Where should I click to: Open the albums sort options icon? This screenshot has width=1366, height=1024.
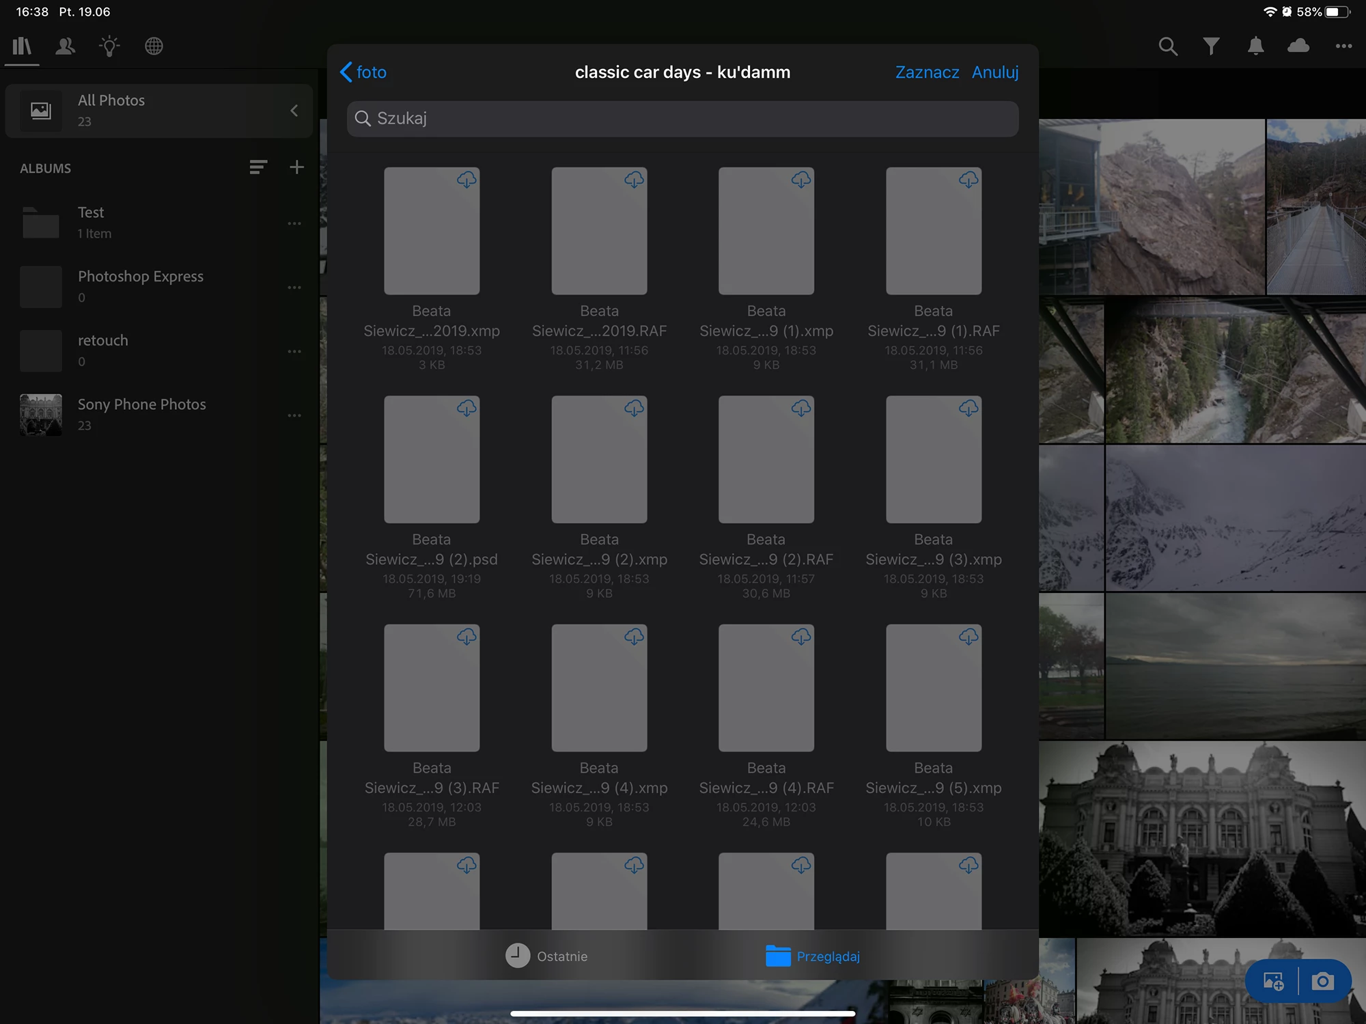(x=257, y=167)
